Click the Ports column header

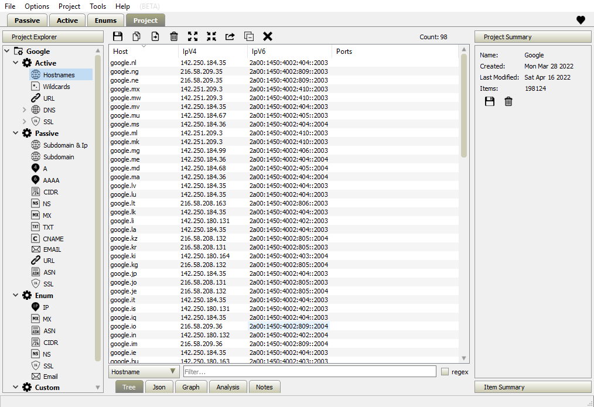(395, 52)
